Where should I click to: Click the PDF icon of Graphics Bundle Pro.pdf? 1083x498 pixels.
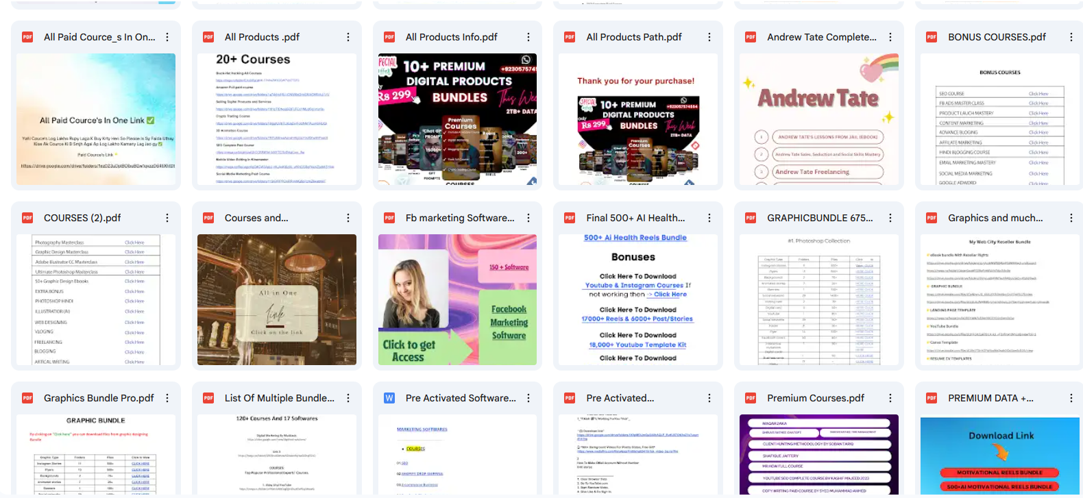click(x=27, y=398)
